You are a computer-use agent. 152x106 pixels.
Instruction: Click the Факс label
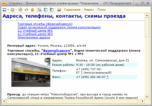(x=57, y=77)
